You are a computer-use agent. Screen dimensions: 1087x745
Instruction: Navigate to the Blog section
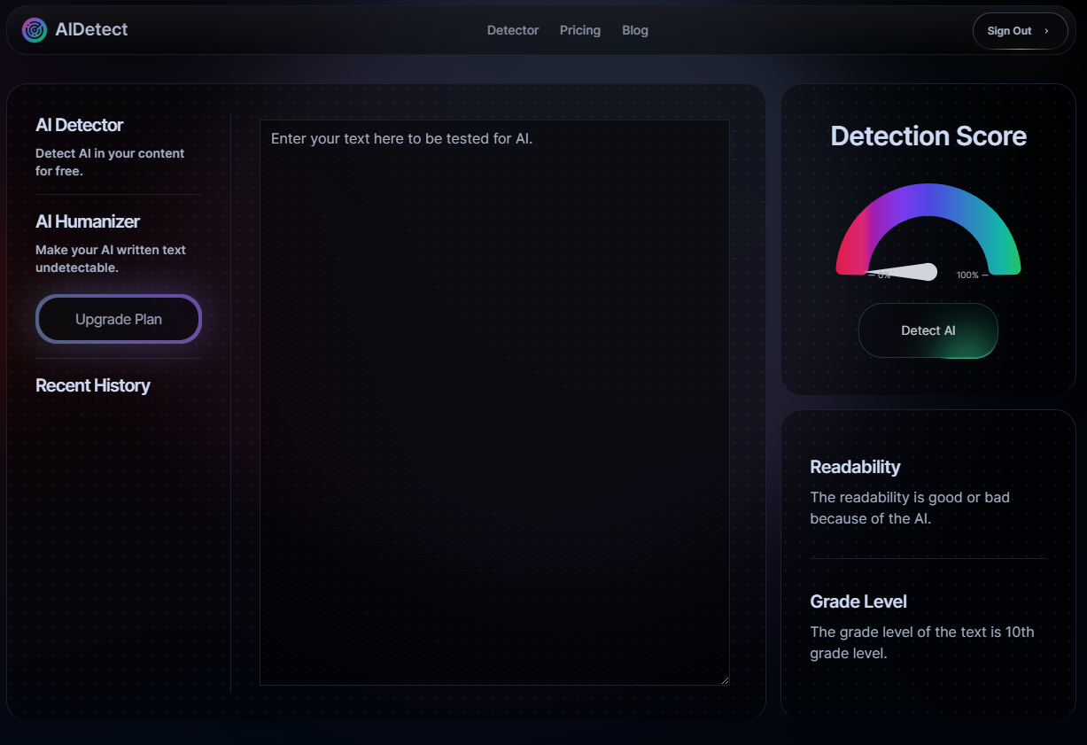[634, 29]
